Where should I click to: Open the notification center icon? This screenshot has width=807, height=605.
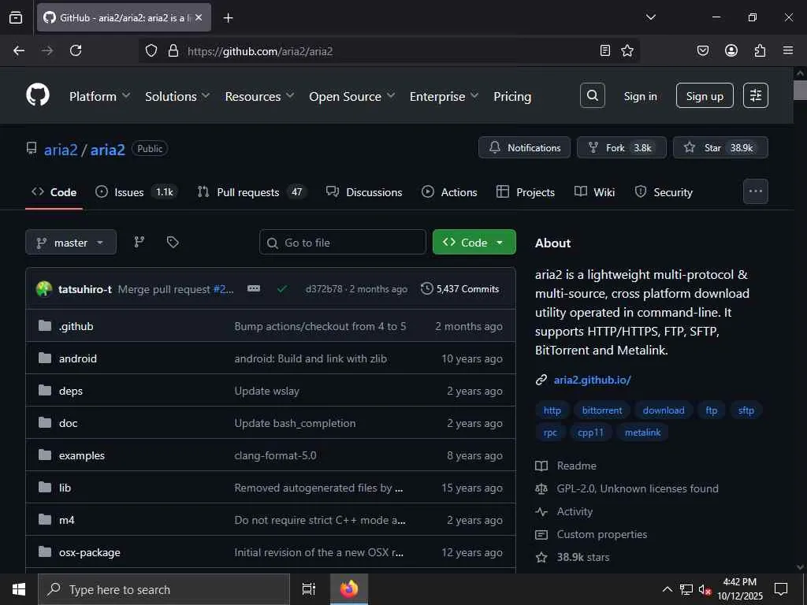[781, 589]
